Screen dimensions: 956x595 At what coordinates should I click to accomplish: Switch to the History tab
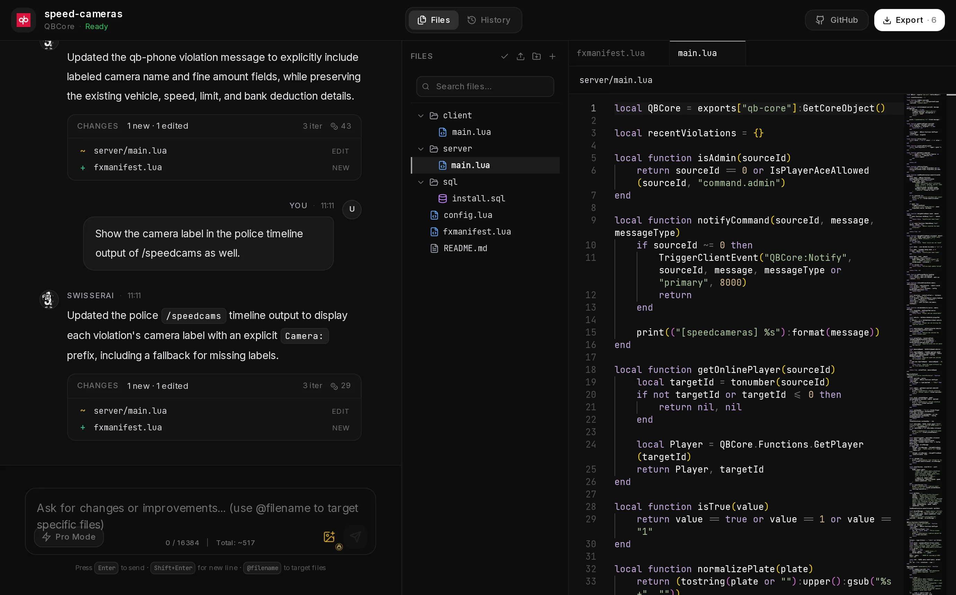488,20
